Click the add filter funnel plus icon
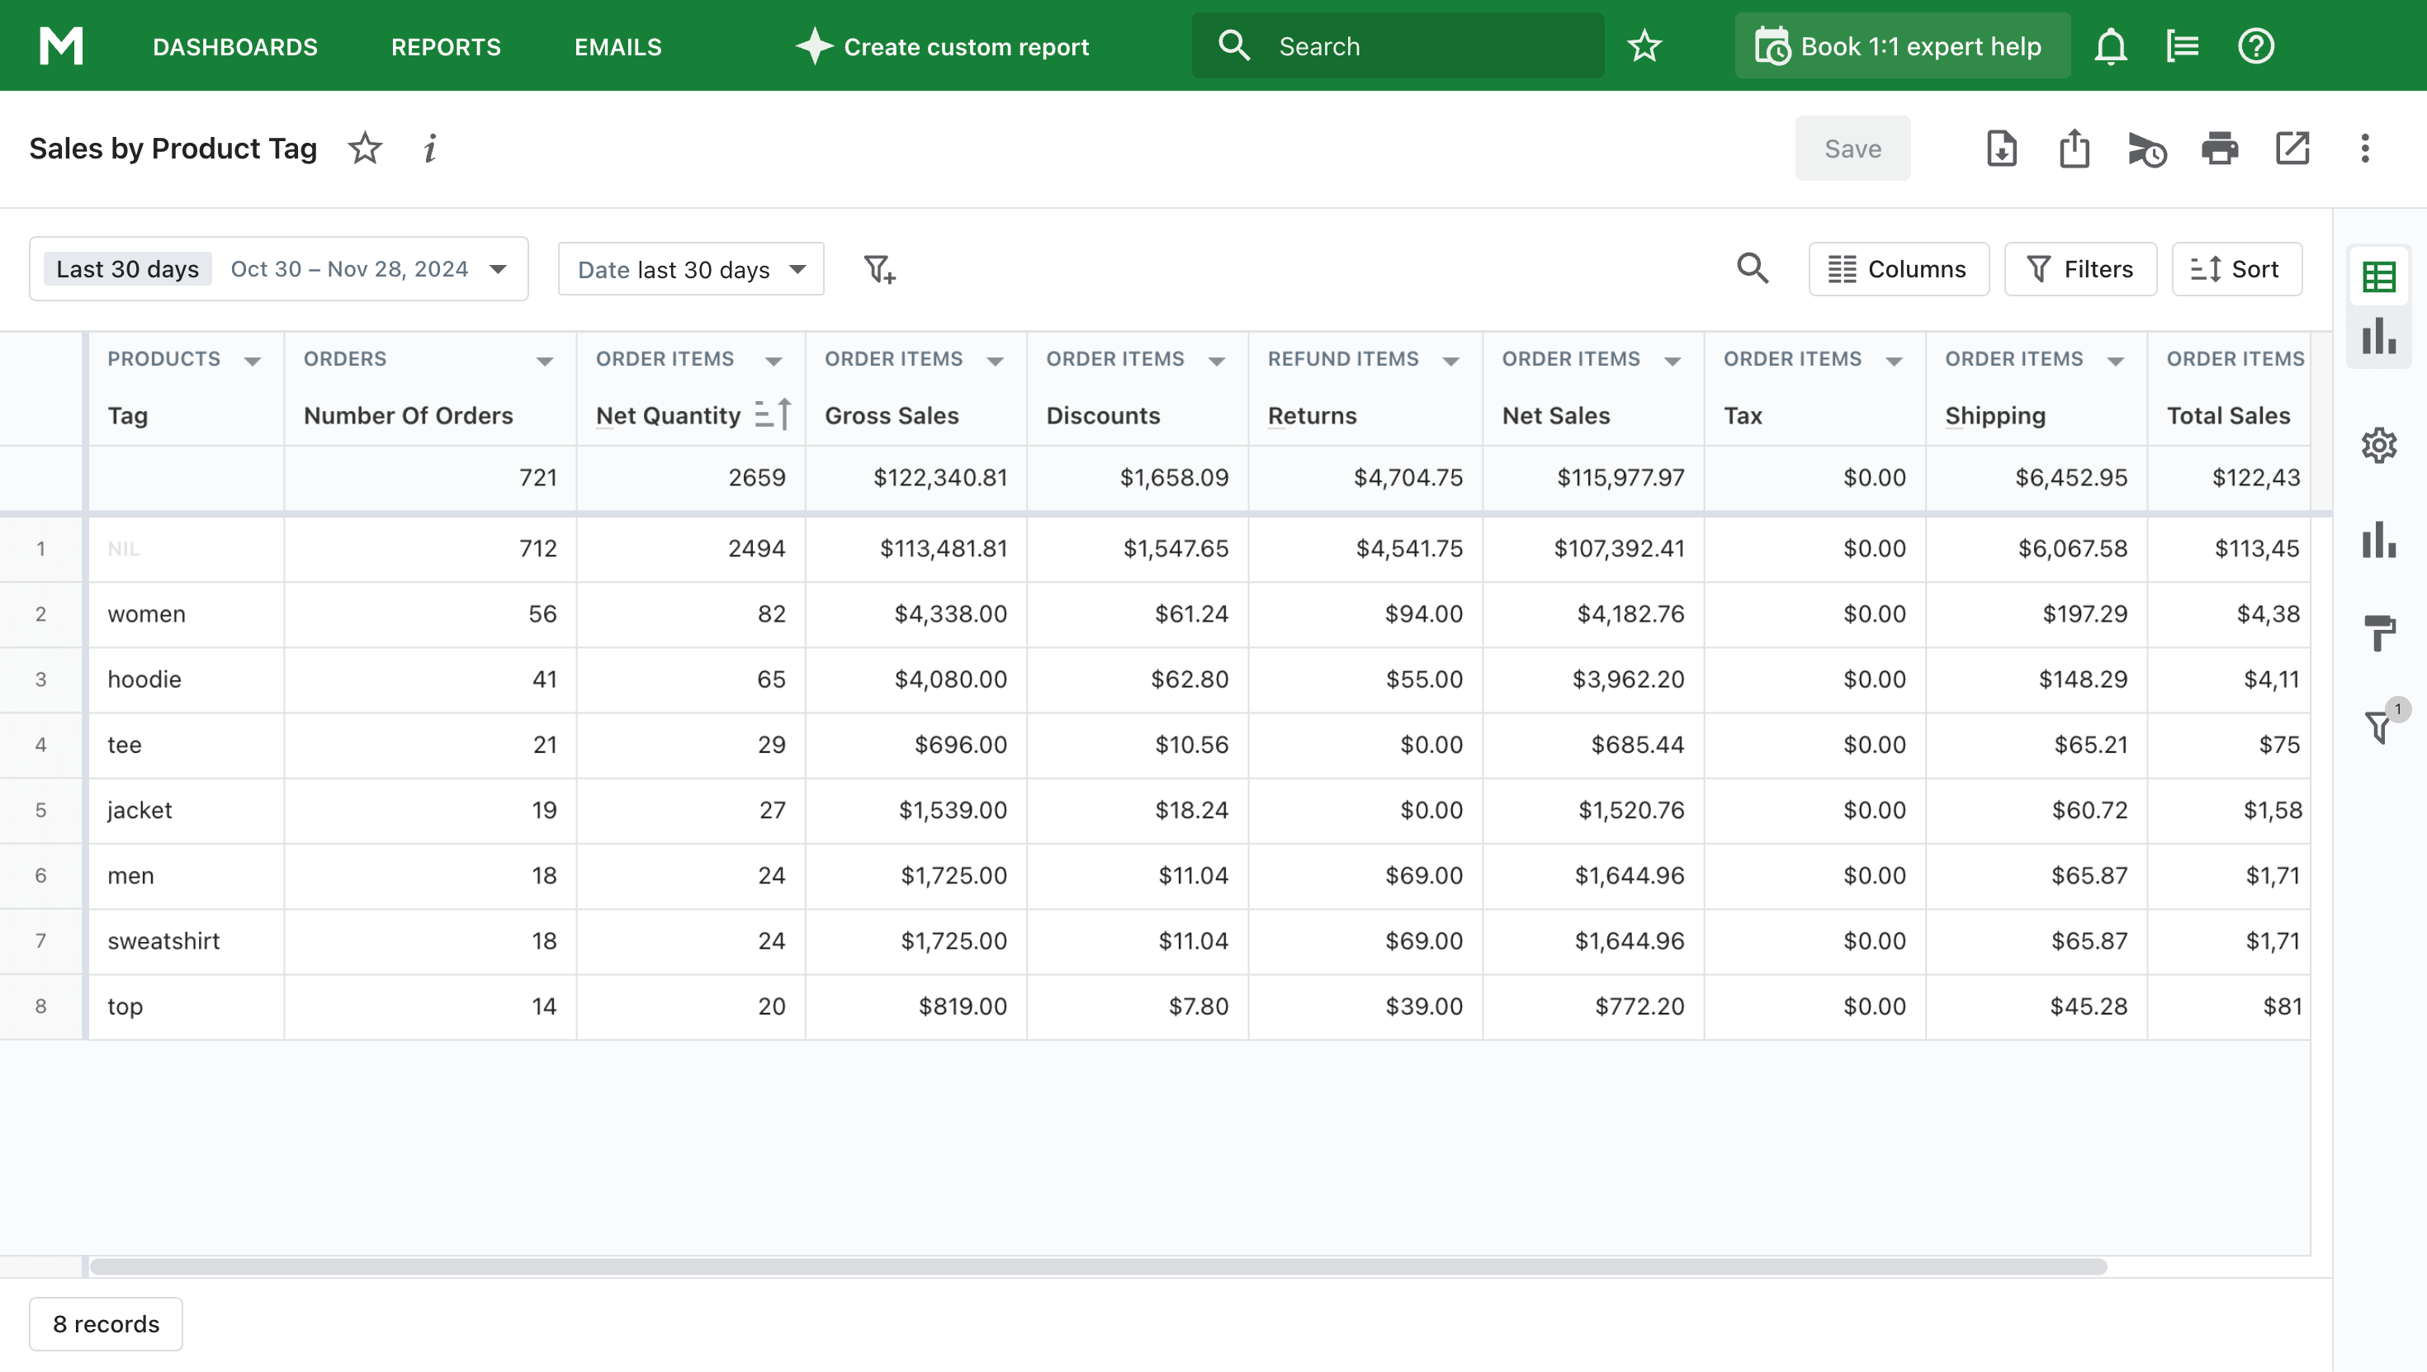The height and width of the screenshot is (1372, 2427). coord(879,269)
